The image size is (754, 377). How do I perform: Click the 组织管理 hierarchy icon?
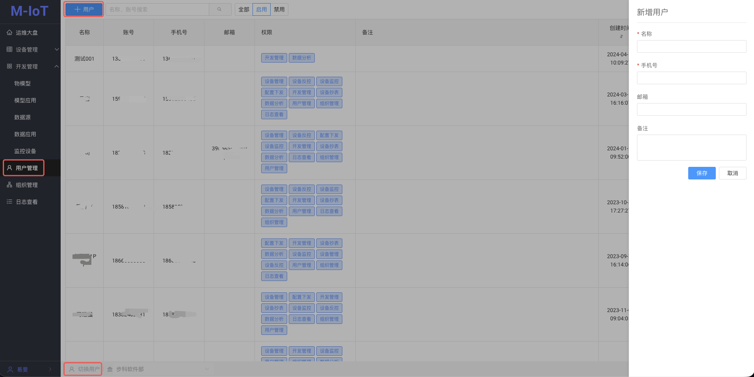(x=9, y=185)
